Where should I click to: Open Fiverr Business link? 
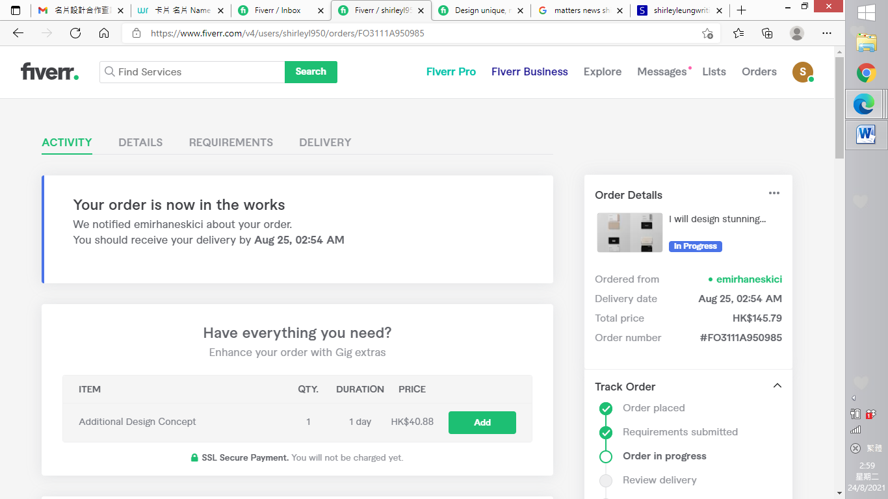[x=530, y=72]
